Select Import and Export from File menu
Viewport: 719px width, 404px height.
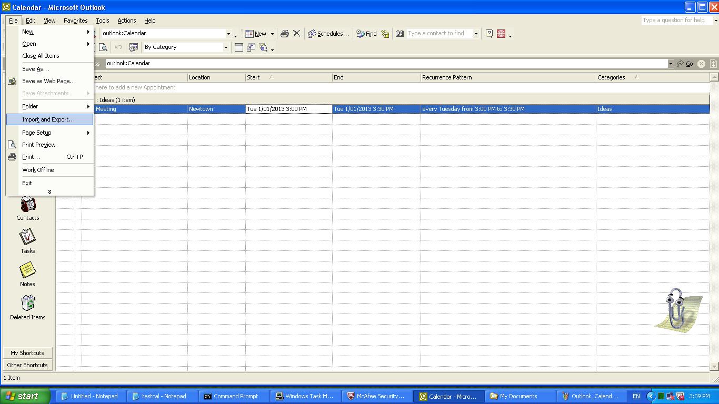[x=48, y=119]
